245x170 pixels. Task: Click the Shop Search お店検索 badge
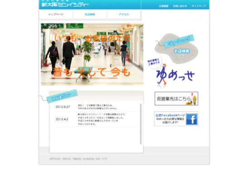click(x=176, y=48)
